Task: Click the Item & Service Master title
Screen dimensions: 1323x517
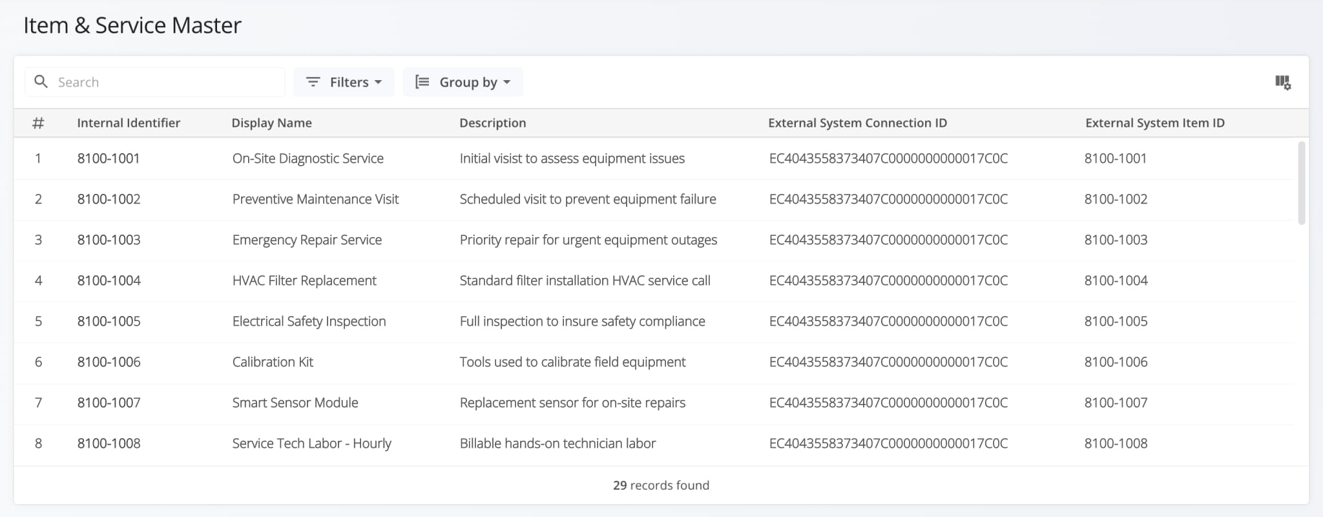Action: pyautogui.click(x=132, y=25)
